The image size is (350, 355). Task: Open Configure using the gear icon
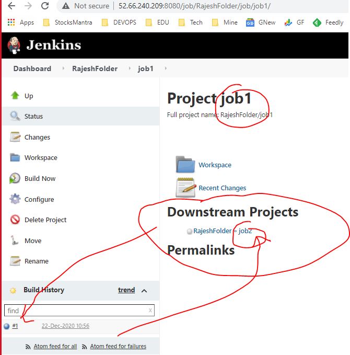tap(15, 199)
